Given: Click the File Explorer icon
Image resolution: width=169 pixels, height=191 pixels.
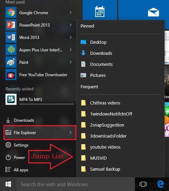Looking at the screenshot, I should [x=8, y=132].
